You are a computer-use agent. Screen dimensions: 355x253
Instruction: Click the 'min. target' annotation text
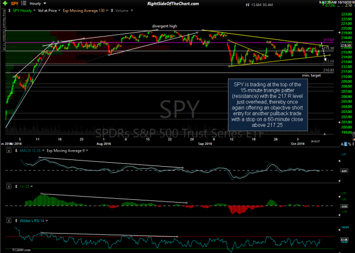tap(311, 75)
